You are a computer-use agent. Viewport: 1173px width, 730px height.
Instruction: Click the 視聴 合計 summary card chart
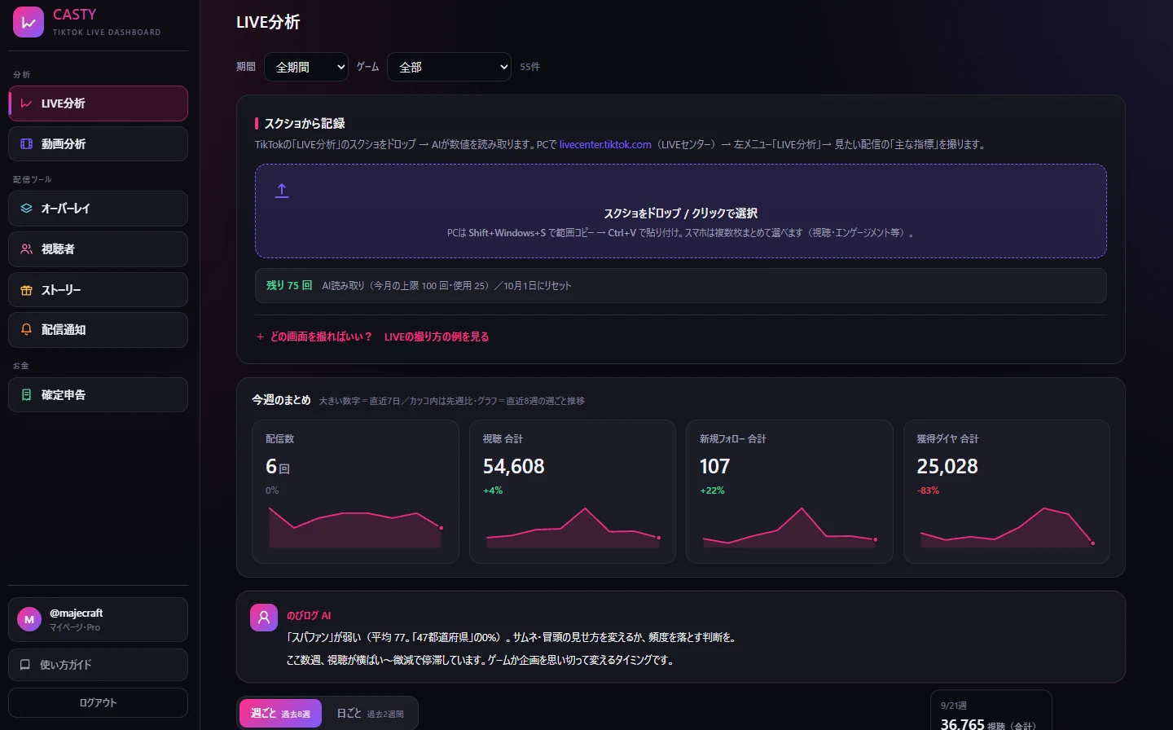[573, 526]
